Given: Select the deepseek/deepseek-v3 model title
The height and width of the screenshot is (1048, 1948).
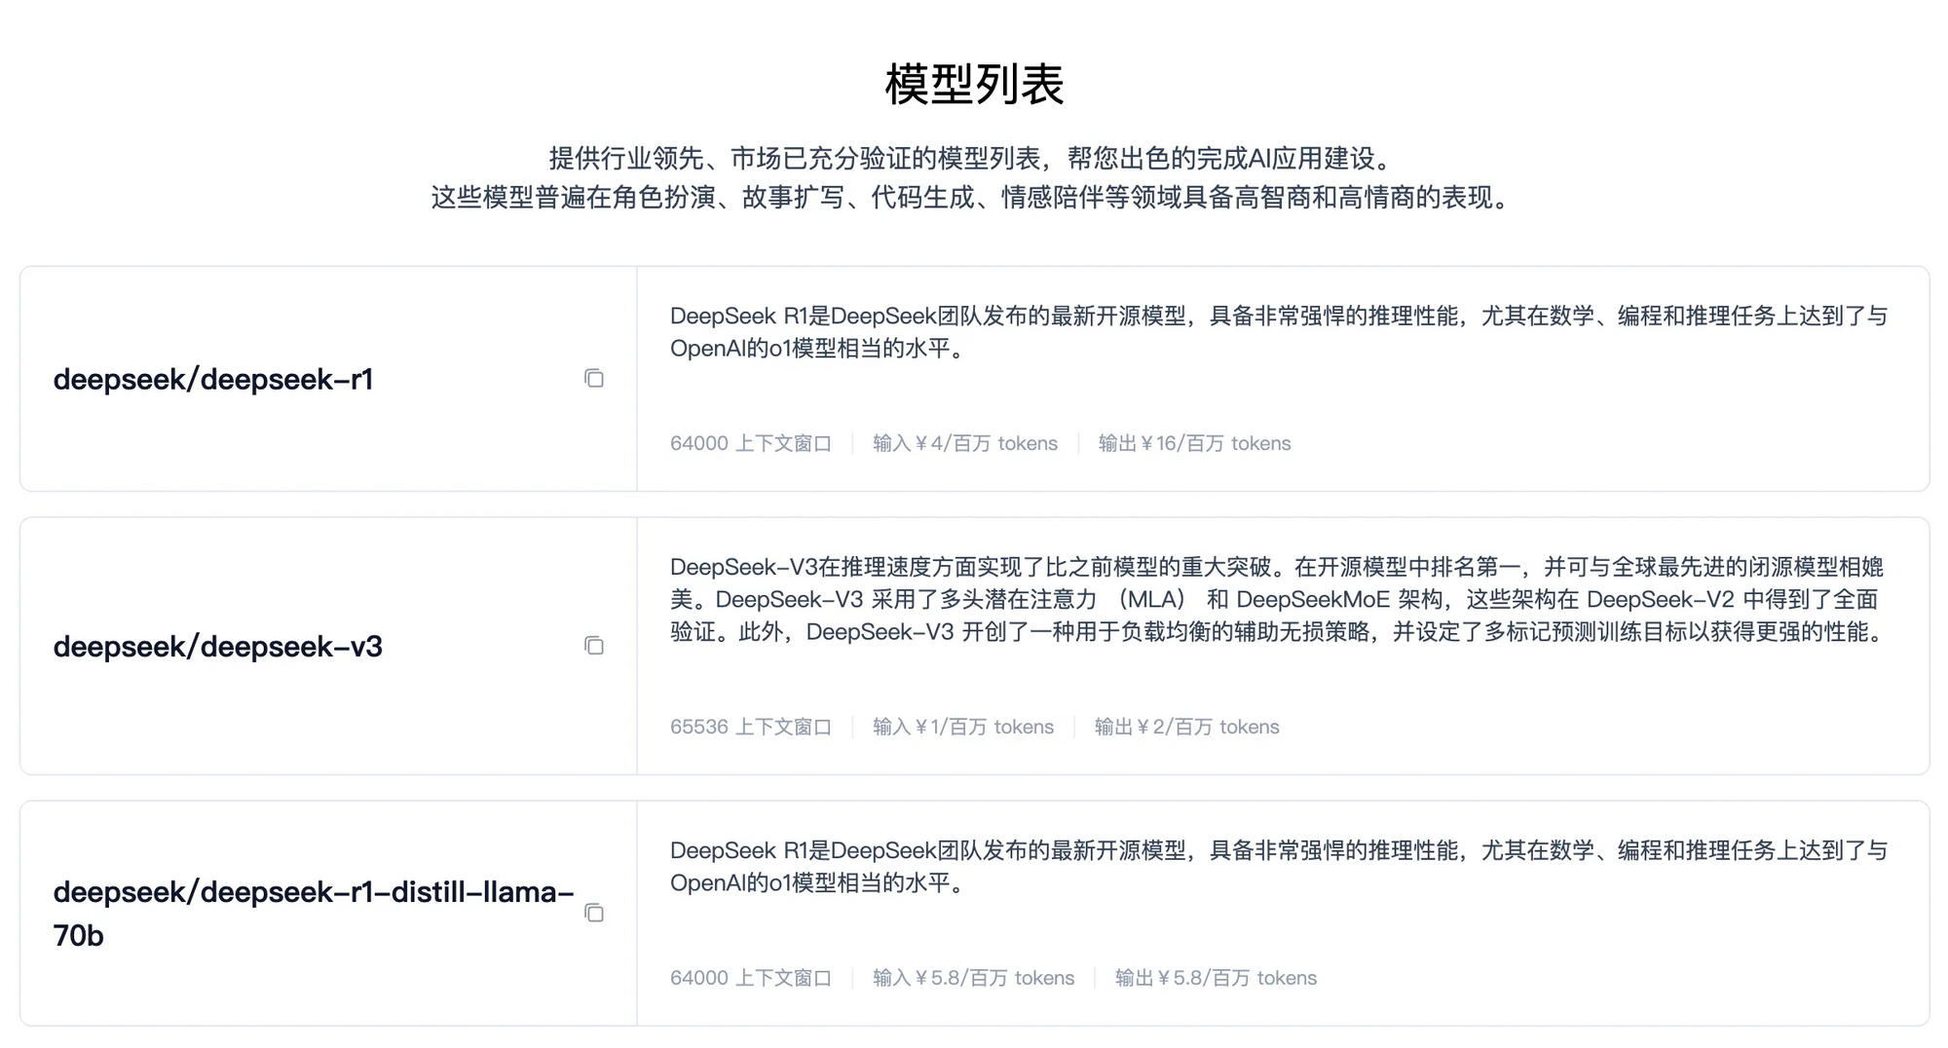Looking at the screenshot, I should pos(217,646).
